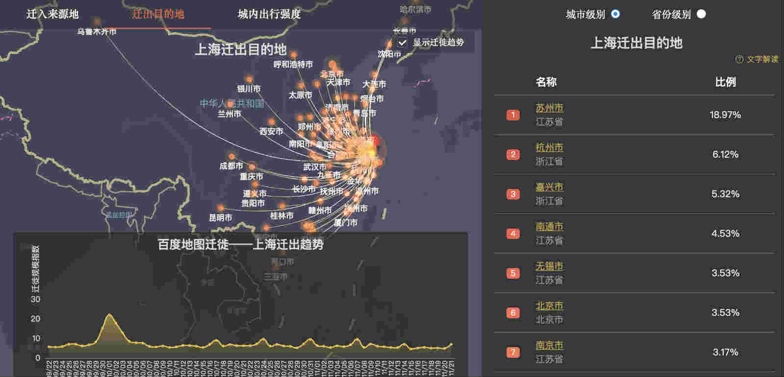Click the 文字解读 help link
The width and height of the screenshot is (784, 377).
[x=762, y=59]
